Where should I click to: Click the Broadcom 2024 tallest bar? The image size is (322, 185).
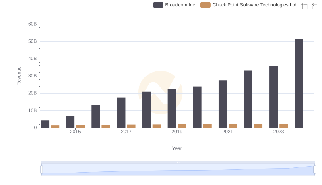pyautogui.click(x=299, y=83)
